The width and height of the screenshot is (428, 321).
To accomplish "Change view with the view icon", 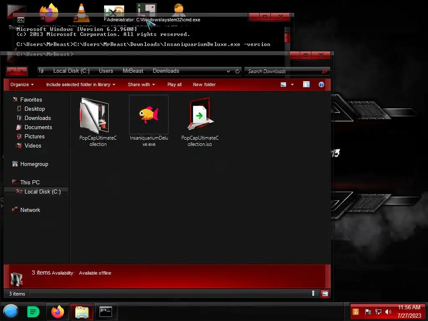I will click(283, 84).
